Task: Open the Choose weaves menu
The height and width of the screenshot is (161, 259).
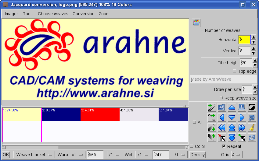Action: point(53,14)
